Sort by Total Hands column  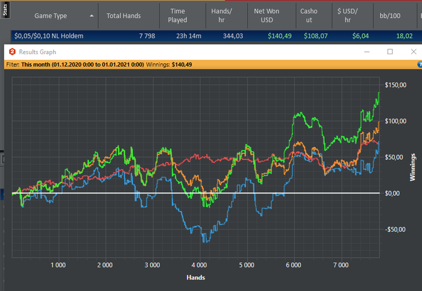[x=124, y=16]
